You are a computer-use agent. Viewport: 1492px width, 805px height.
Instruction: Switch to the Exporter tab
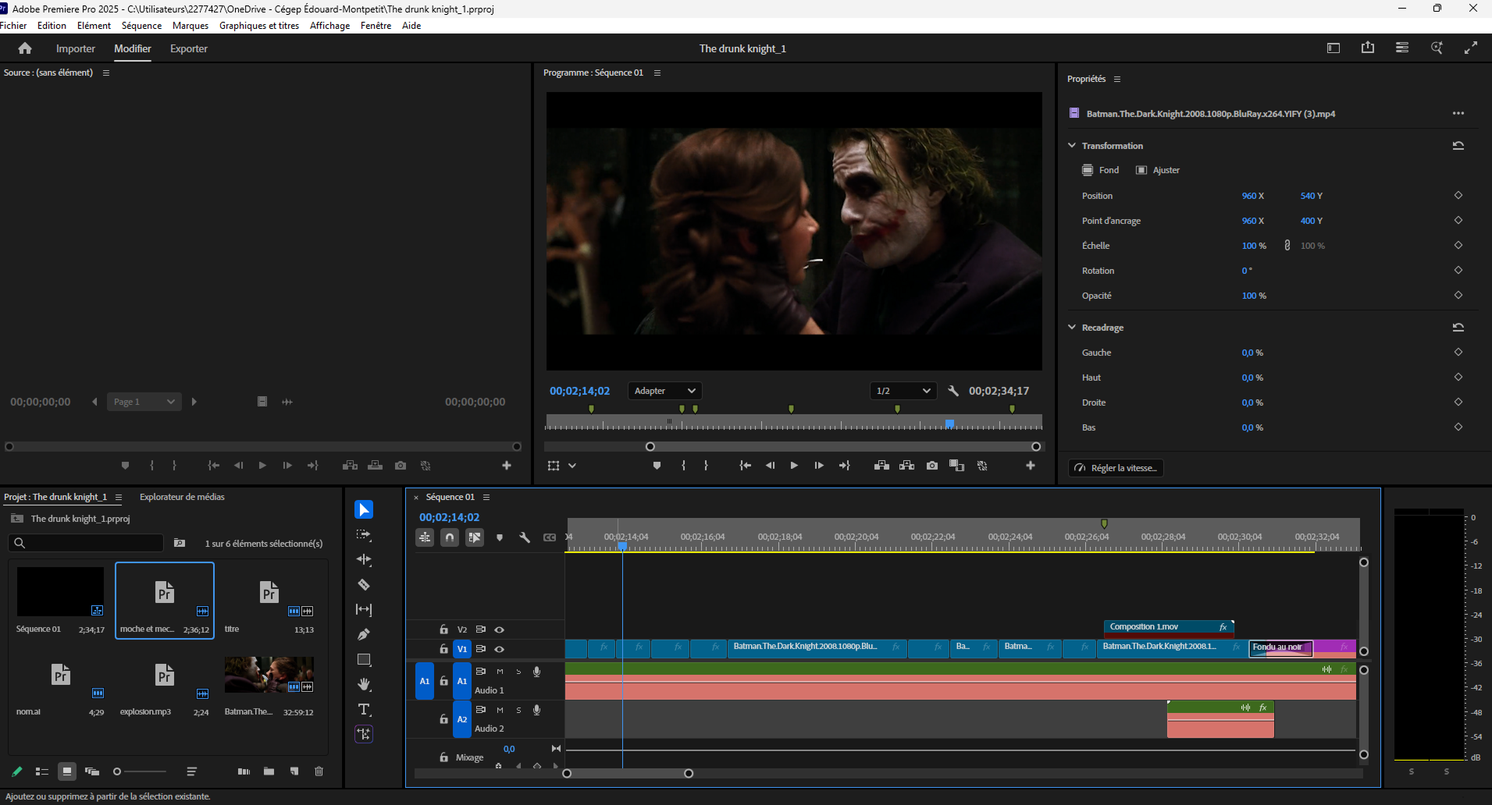pyautogui.click(x=189, y=48)
